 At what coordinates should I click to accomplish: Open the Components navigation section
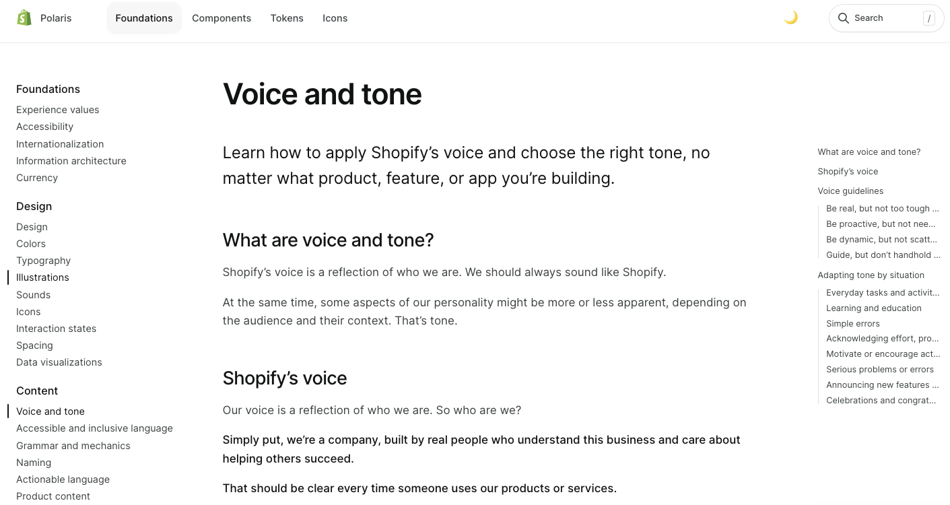tap(222, 18)
